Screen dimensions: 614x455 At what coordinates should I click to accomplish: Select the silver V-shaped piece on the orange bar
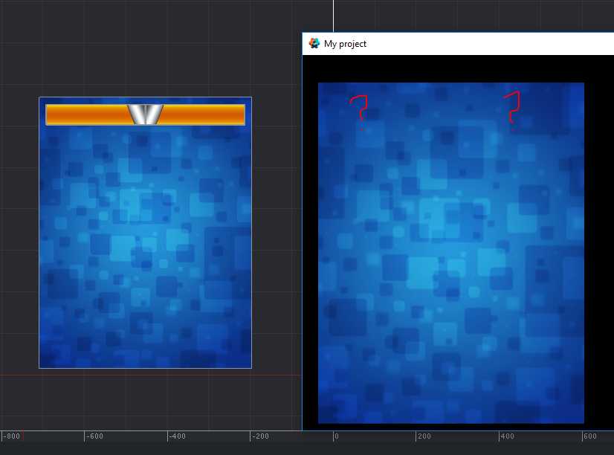[145, 114]
